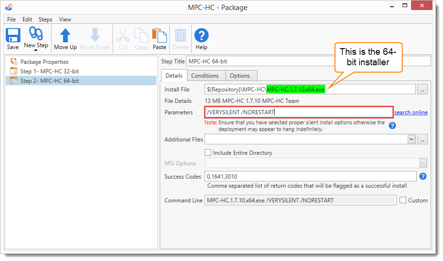Screen dimensions: 443x261
Task: Click the Step Title input field
Action: 309,61
